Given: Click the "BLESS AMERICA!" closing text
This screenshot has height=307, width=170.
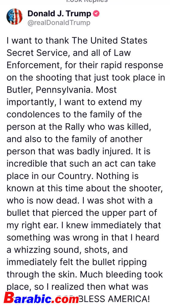Looking at the screenshot, I should point(114,299).
